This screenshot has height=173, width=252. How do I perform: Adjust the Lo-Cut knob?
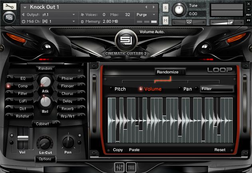click(x=45, y=143)
